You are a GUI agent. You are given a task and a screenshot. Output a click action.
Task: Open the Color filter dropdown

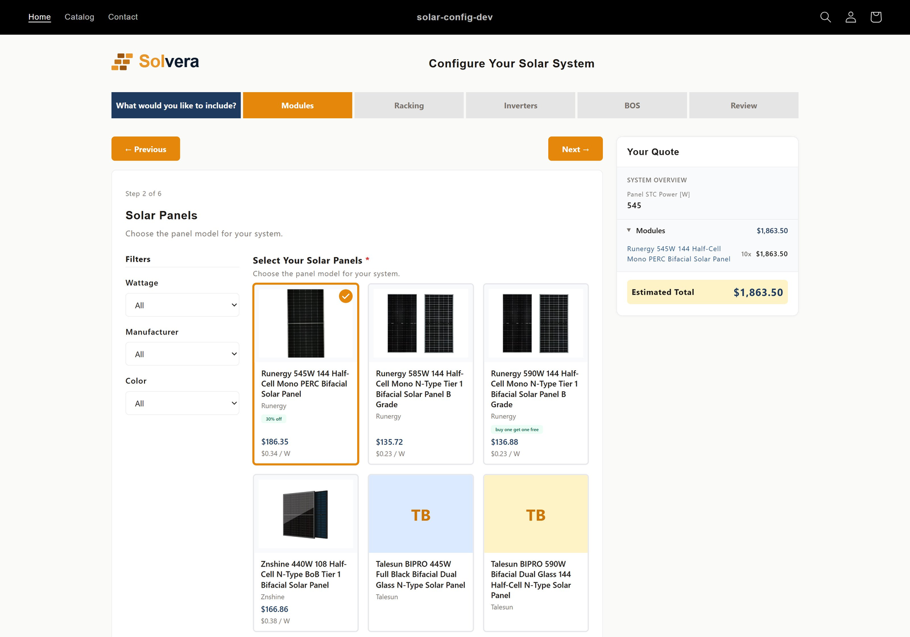click(x=182, y=403)
